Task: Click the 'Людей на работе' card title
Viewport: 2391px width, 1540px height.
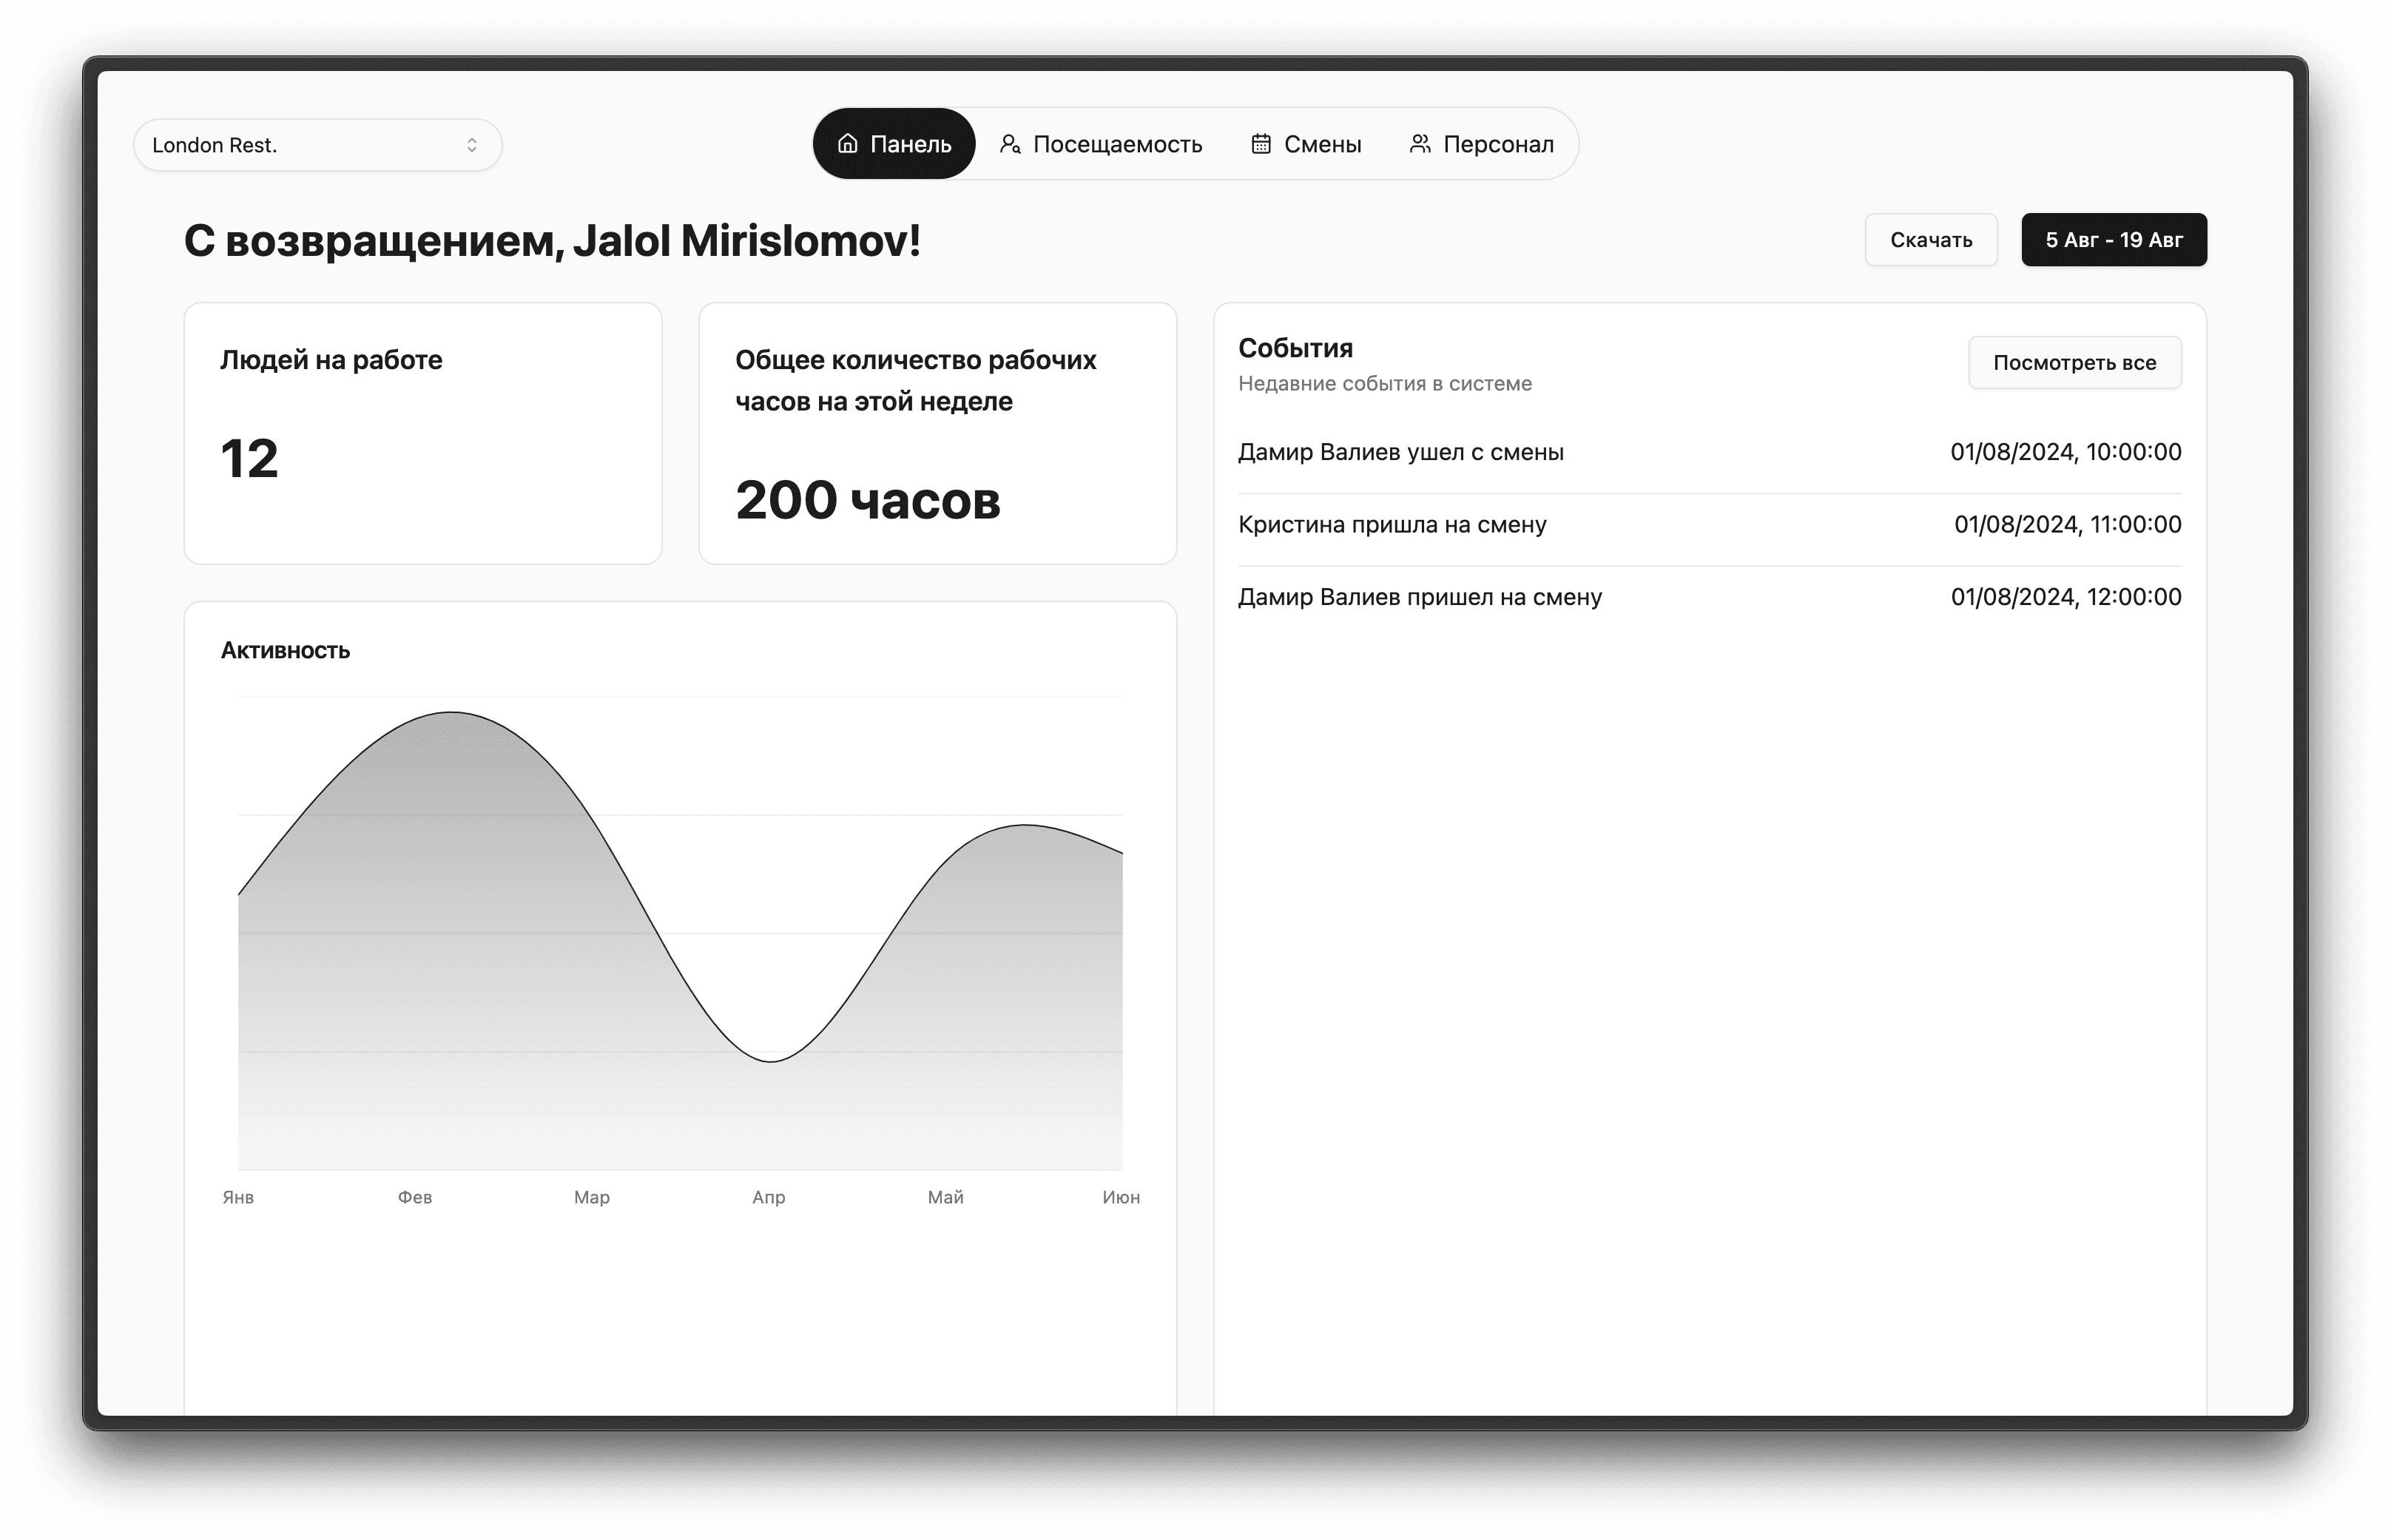Action: point(331,360)
